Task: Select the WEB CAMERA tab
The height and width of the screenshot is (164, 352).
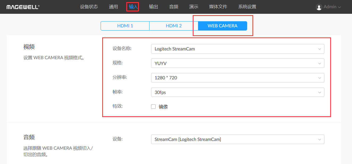Action: [x=222, y=26]
